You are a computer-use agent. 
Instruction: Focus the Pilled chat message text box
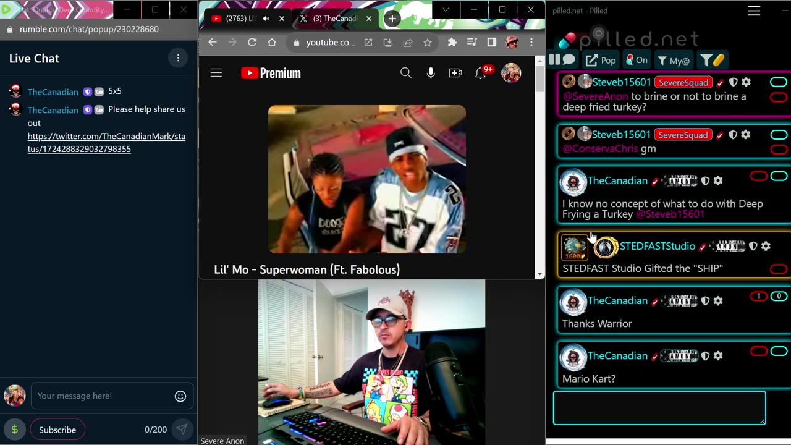tap(659, 408)
